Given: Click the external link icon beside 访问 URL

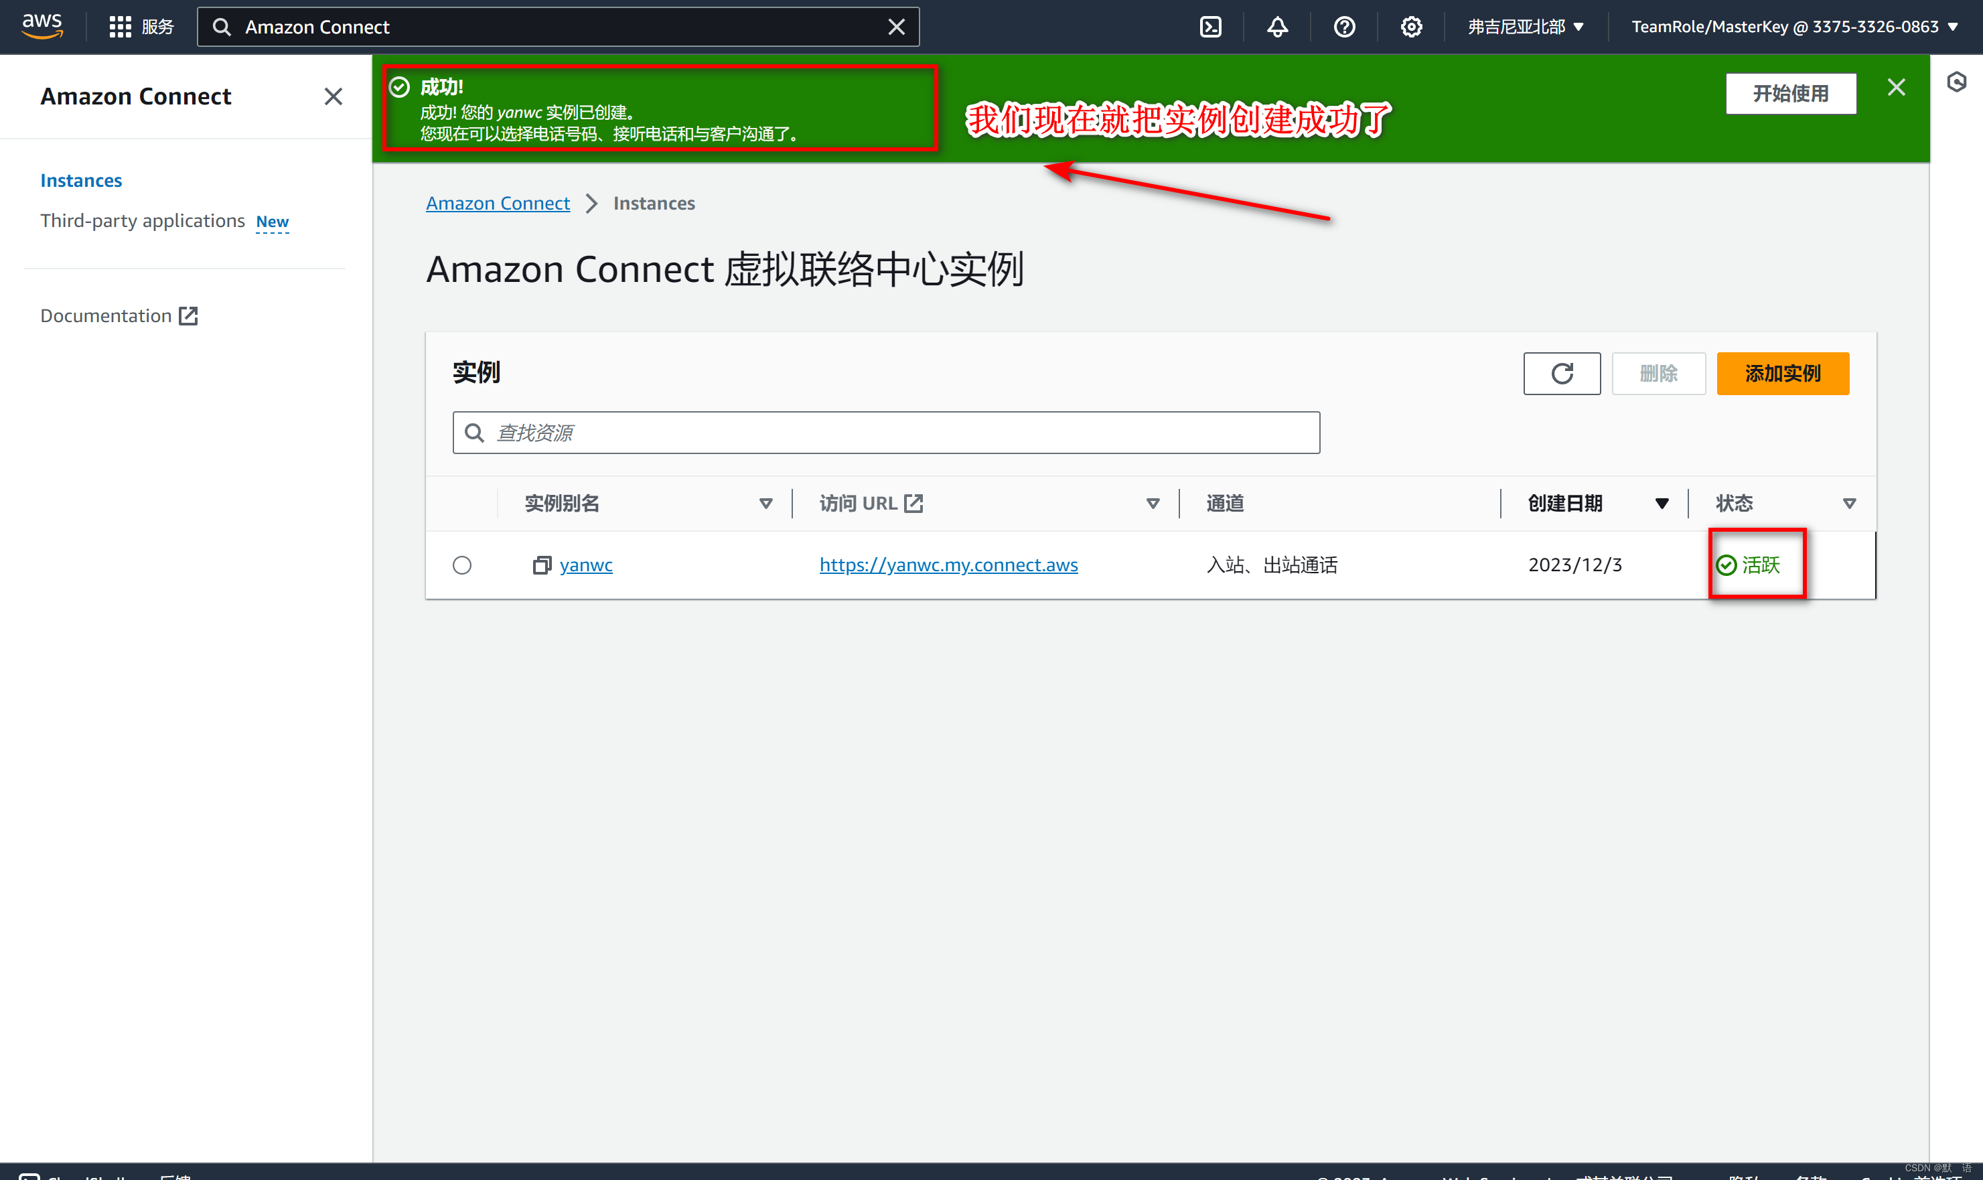Looking at the screenshot, I should click(913, 504).
